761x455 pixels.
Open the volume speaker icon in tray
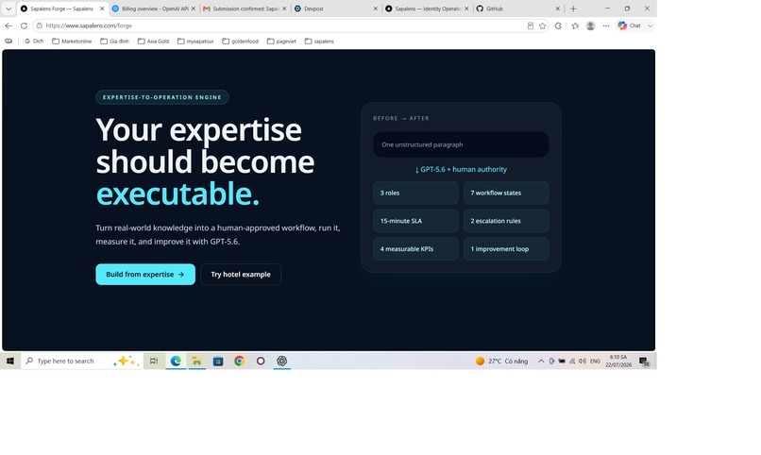point(582,361)
